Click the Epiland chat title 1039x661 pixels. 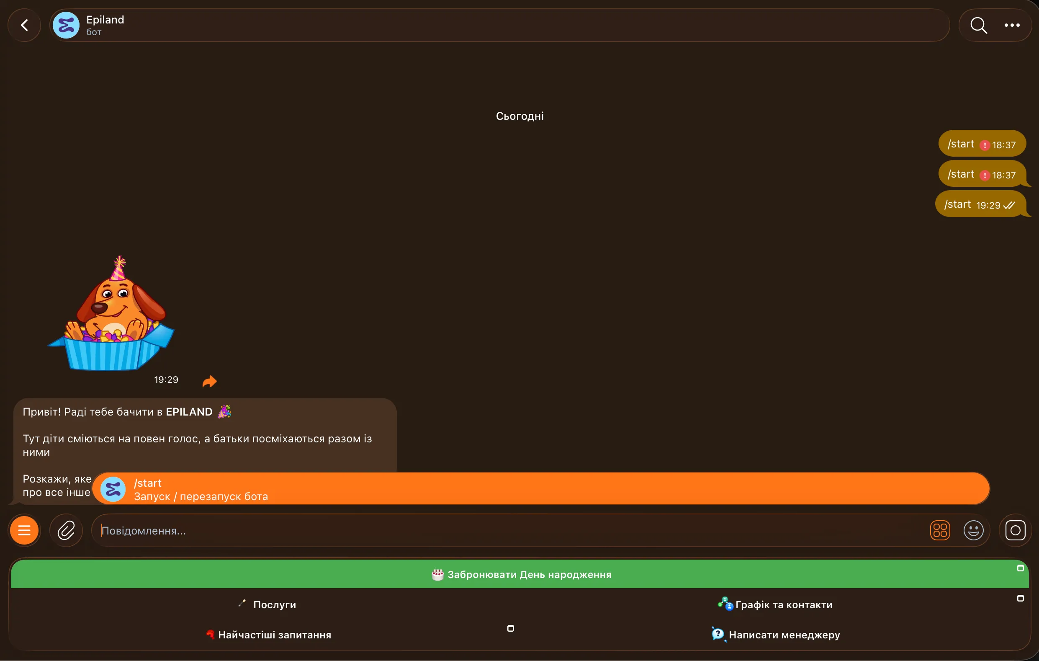point(105,20)
